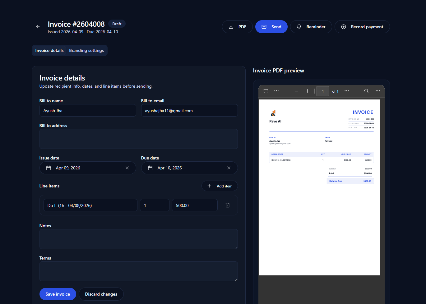Edit the line item price 500.00
The image size is (426, 304).
(x=195, y=205)
